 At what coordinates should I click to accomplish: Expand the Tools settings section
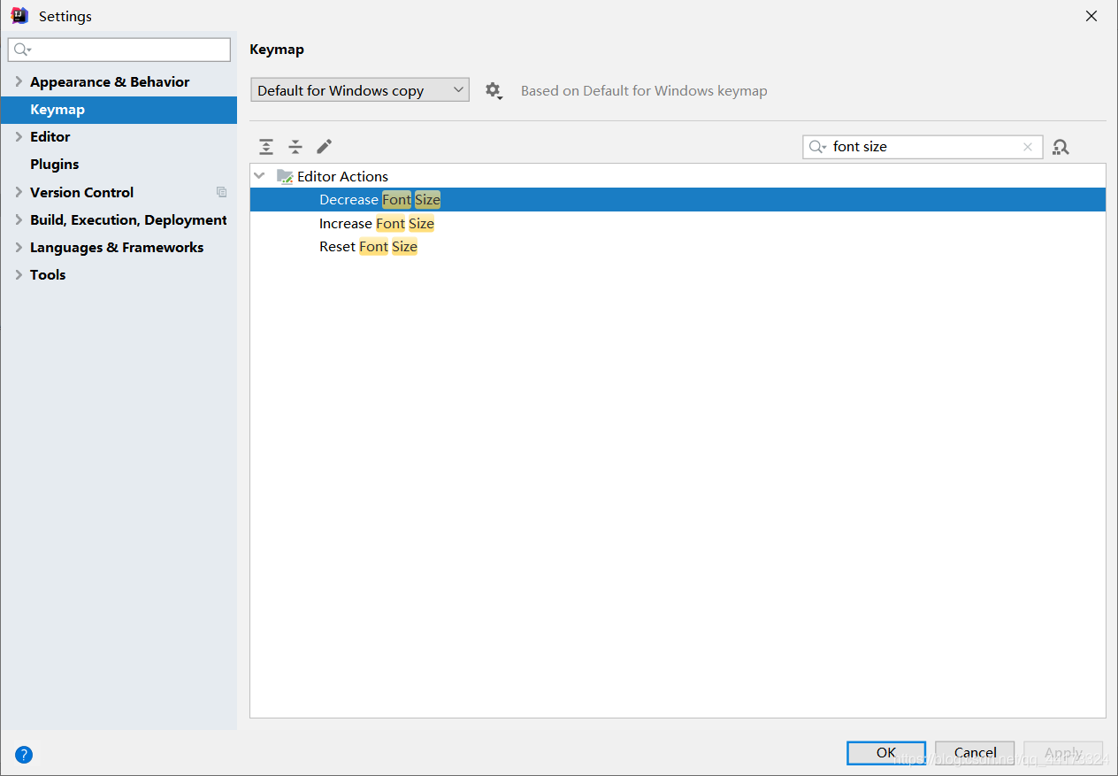(19, 274)
